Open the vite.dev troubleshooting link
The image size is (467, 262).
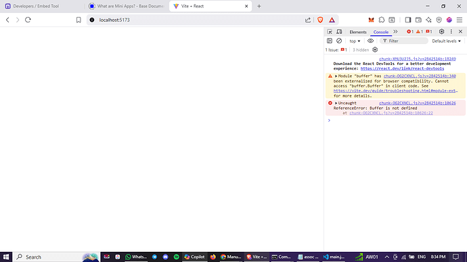[x=395, y=91]
